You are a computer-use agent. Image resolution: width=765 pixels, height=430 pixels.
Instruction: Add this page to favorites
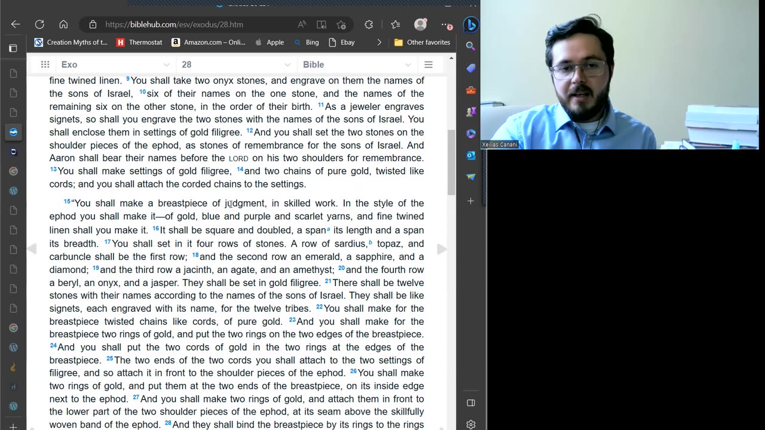click(341, 24)
